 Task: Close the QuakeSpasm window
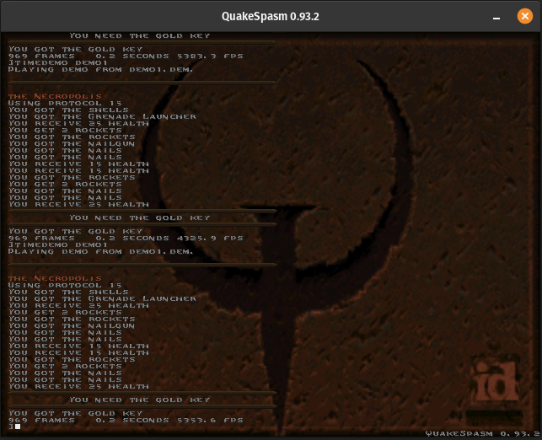point(524,16)
